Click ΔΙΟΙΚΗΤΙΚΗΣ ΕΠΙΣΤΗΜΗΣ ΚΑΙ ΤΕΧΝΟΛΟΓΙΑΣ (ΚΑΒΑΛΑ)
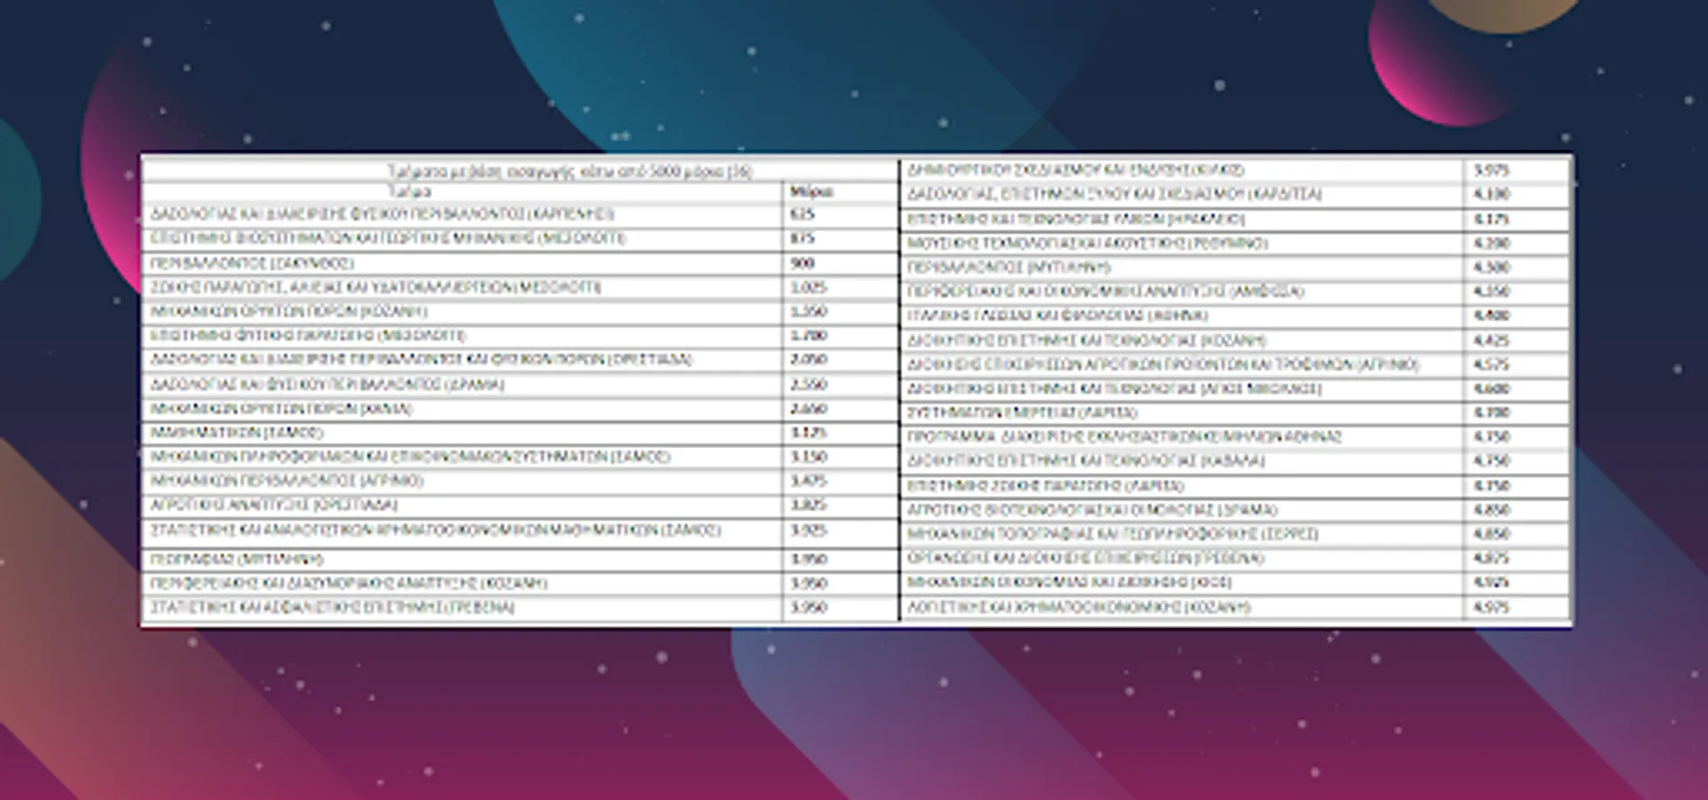 pos(1086,460)
